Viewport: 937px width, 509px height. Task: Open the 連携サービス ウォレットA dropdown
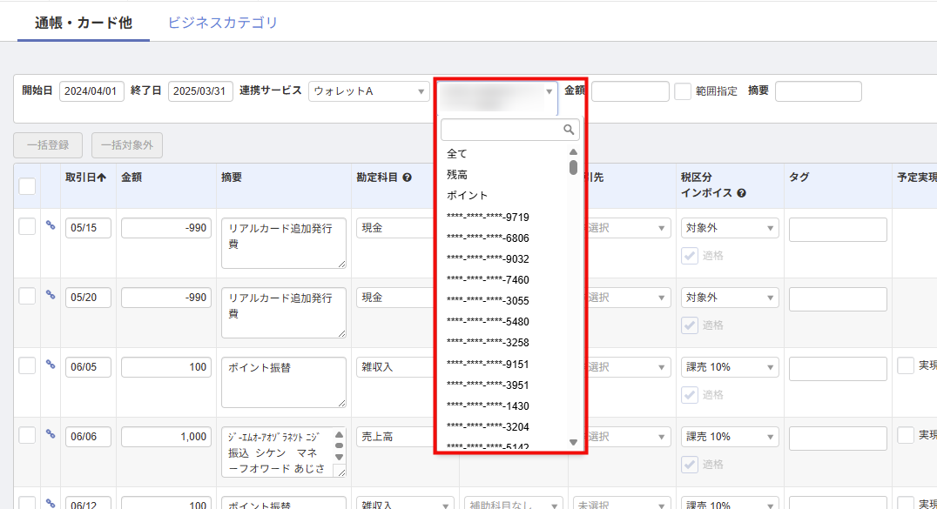point(369,91)
